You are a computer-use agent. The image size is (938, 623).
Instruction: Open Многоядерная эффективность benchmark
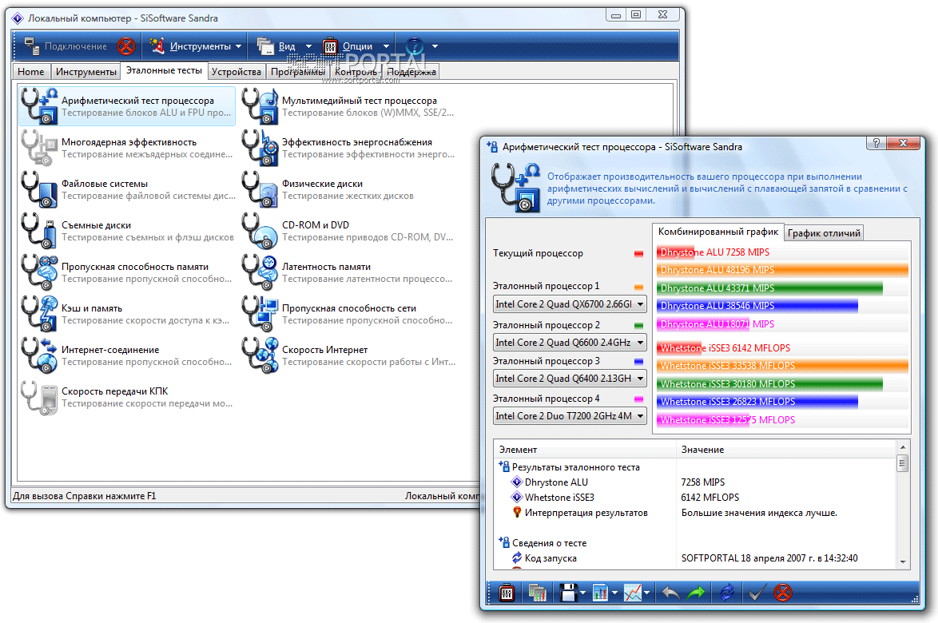coord(127,148)
